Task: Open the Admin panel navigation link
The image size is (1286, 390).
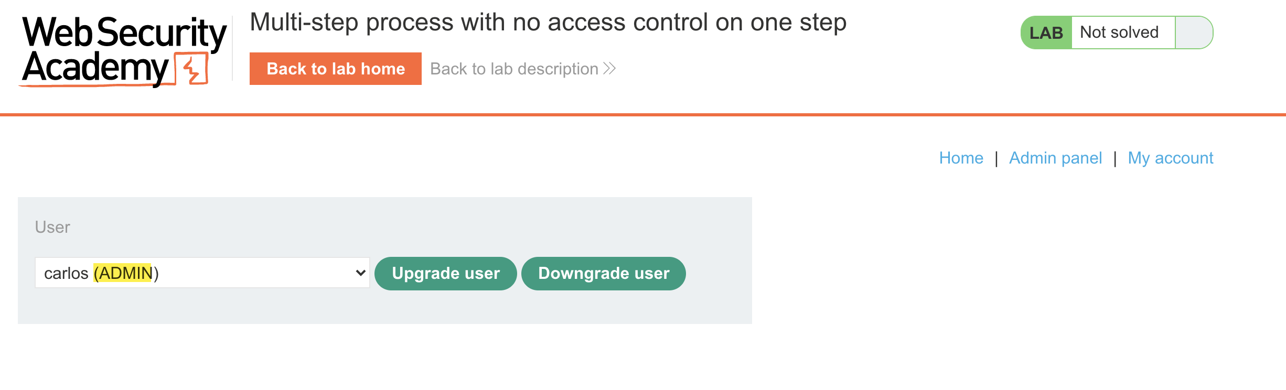Action: pyautogui.click(x=1055, y=158)
